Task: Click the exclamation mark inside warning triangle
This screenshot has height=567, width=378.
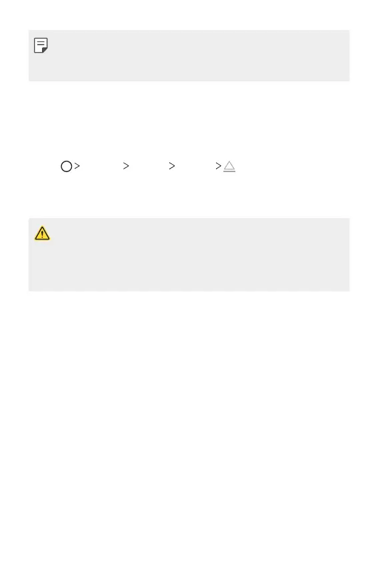Action: (42, 234)
